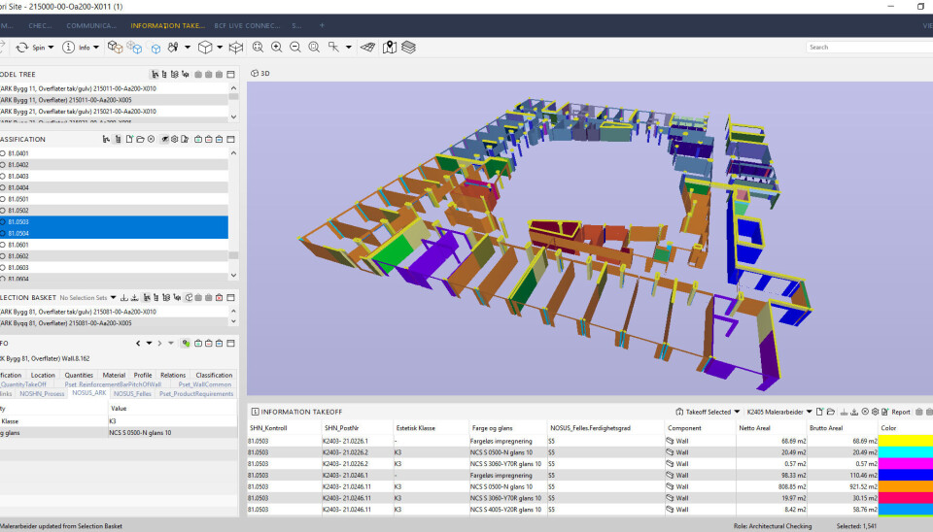Open the Pset_WallCommon property tab

205,384
